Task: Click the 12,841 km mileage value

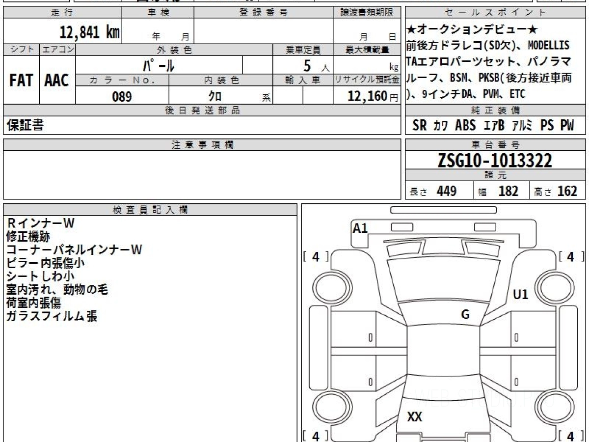Action: [90, 32]
